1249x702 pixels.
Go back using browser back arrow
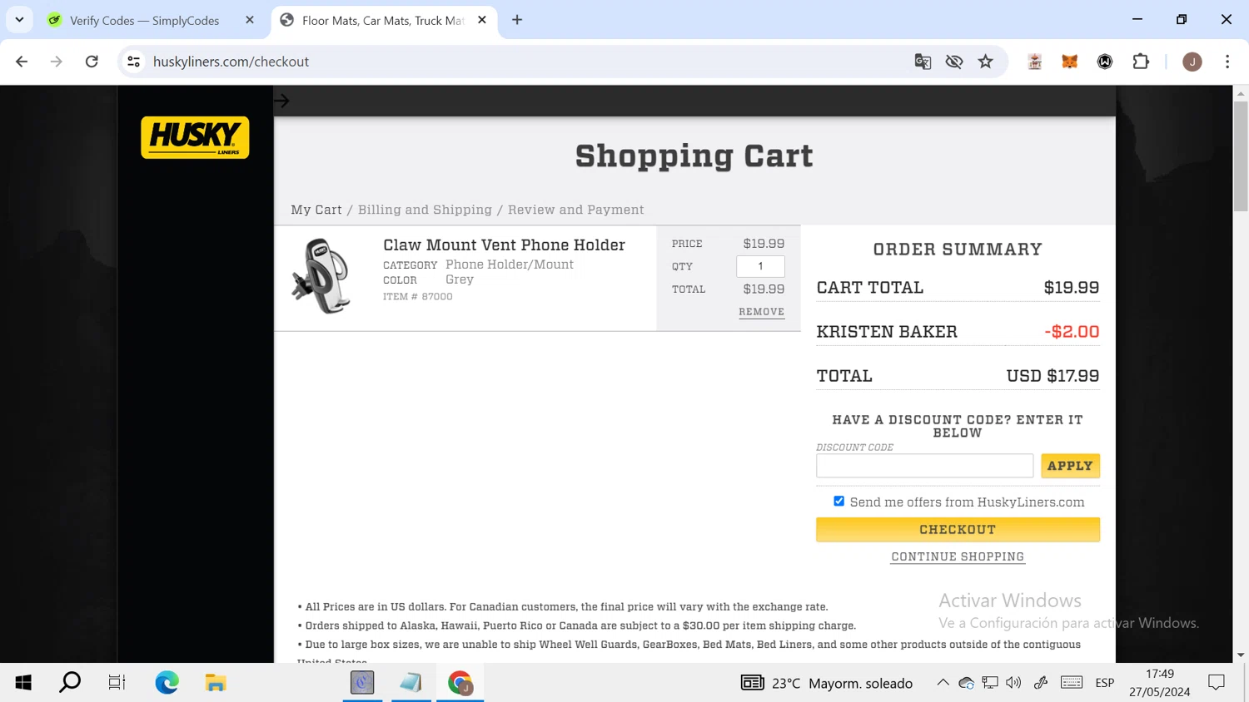pos(22,62)
